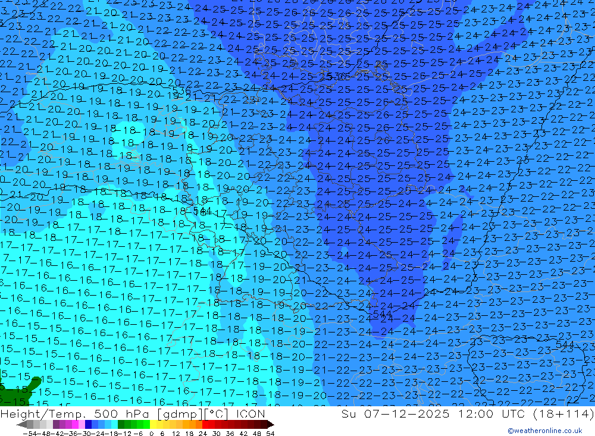This screenshot has height=436, width=595.
Task: Click the '(18+114)' forecast run label
Action: click(x=563, y=413)
